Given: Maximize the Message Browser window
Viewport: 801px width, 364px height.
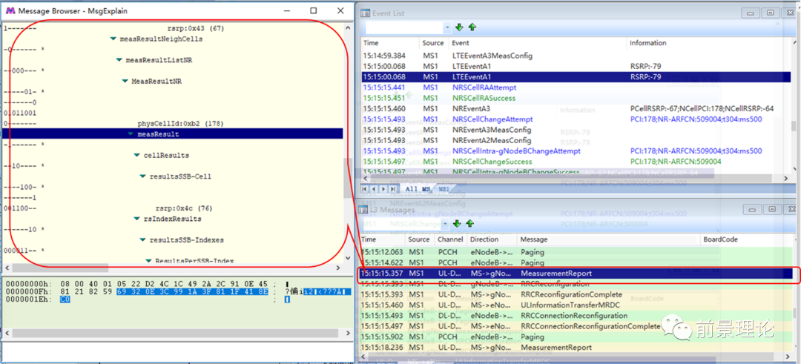Looking at the screenshot, I should coord(314,10).
